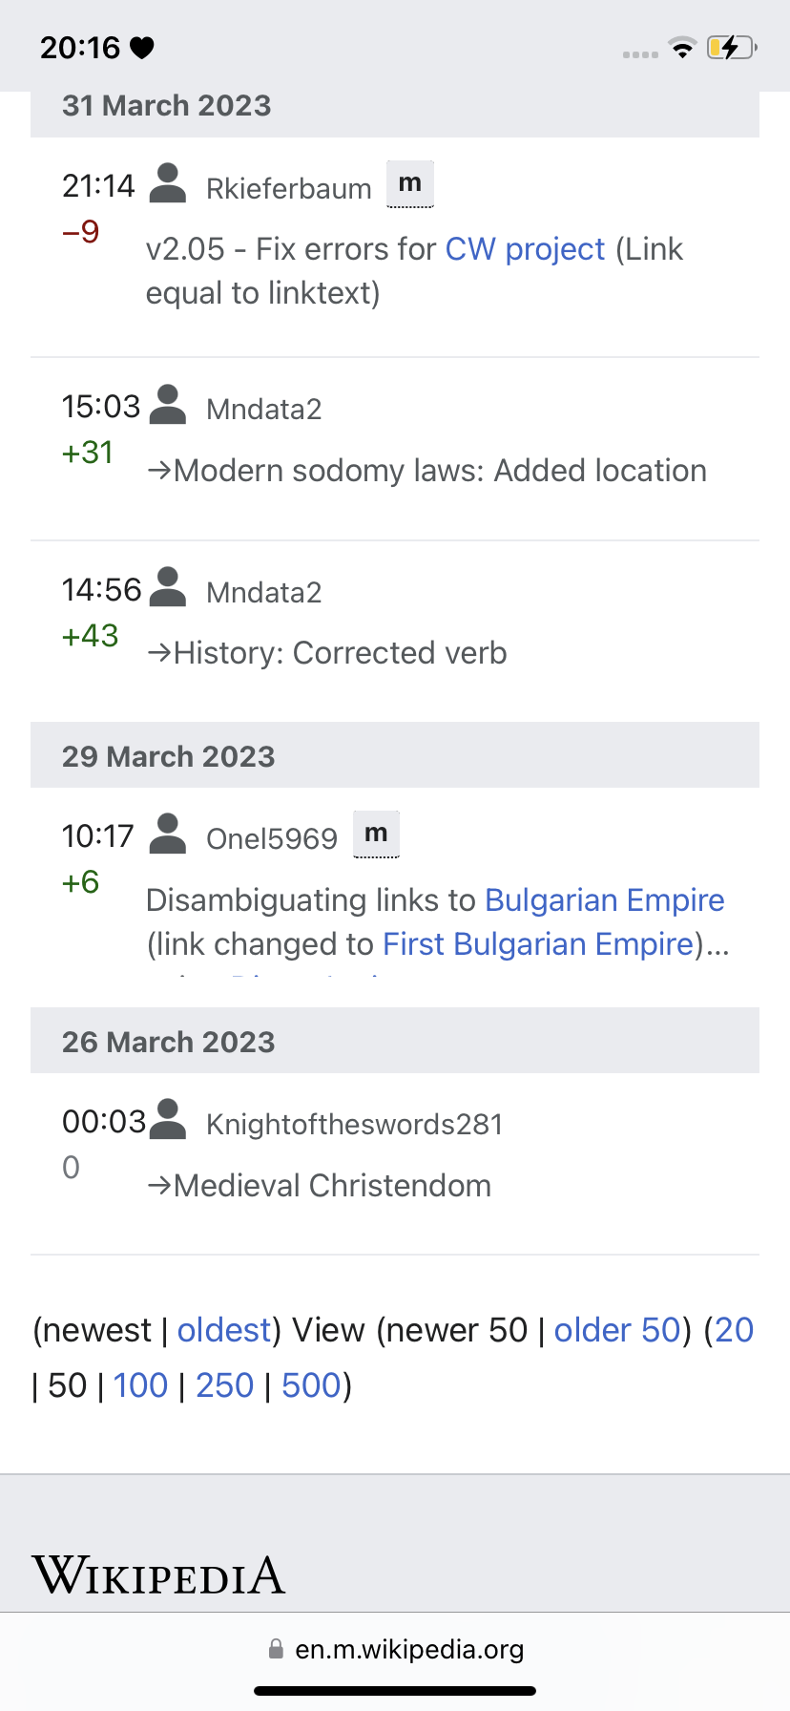Open First Bulgarian Empire link
Screen dimensions: 790x1711
(538, 944)
